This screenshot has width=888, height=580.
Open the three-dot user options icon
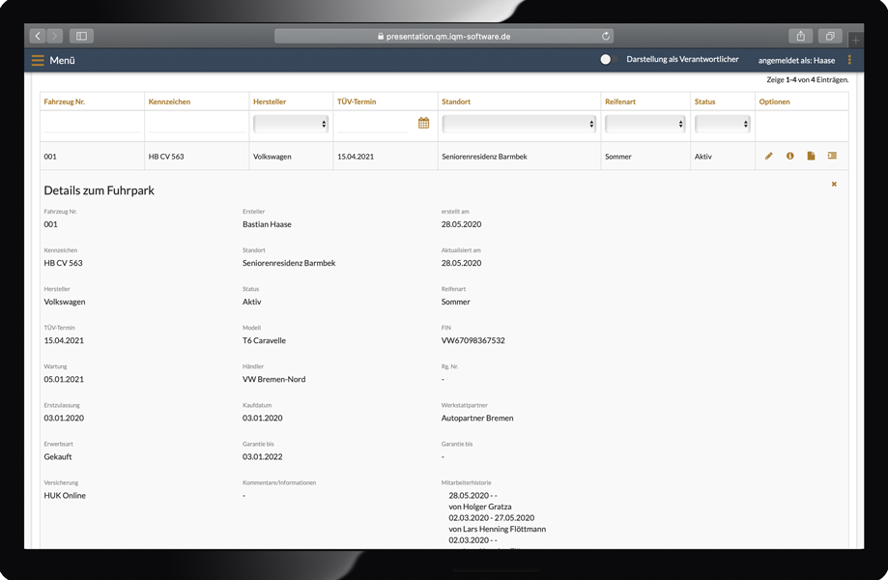coord(849,60)
